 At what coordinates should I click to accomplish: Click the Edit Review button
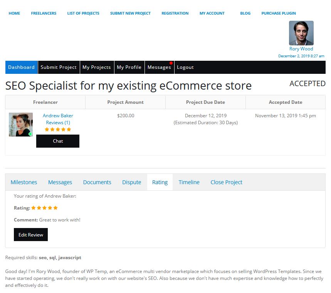coord(31,235)
